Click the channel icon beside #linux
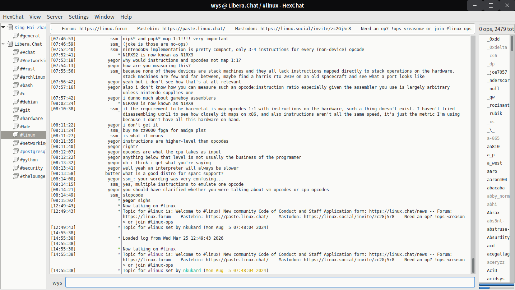The height and width of the screenshot is (290, 515). pos(15,135)
